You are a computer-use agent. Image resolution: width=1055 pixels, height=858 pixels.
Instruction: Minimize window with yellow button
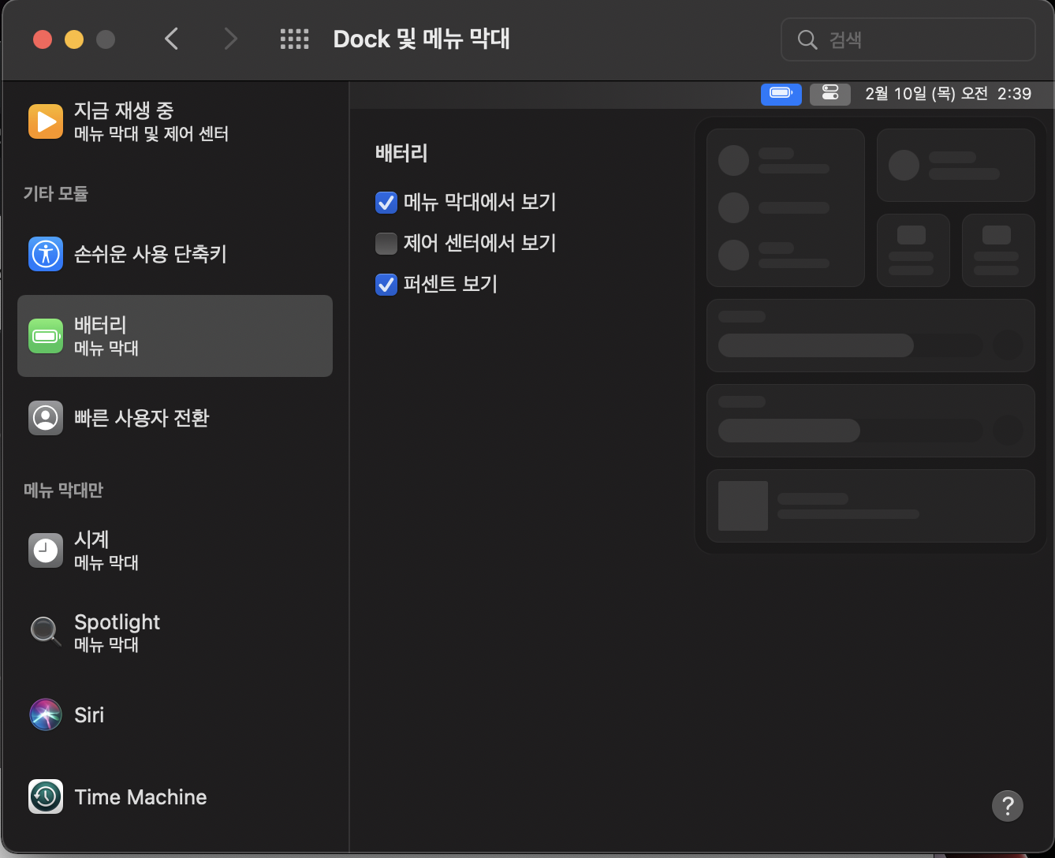coord(74,39)
